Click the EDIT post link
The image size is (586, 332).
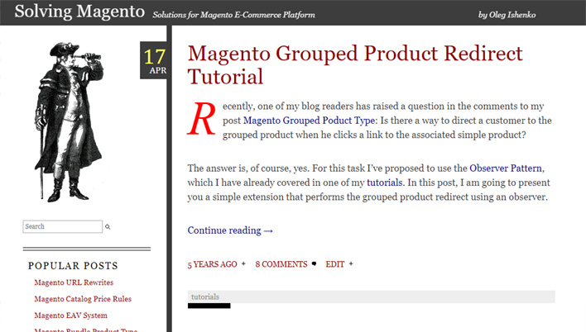point(335,264)
